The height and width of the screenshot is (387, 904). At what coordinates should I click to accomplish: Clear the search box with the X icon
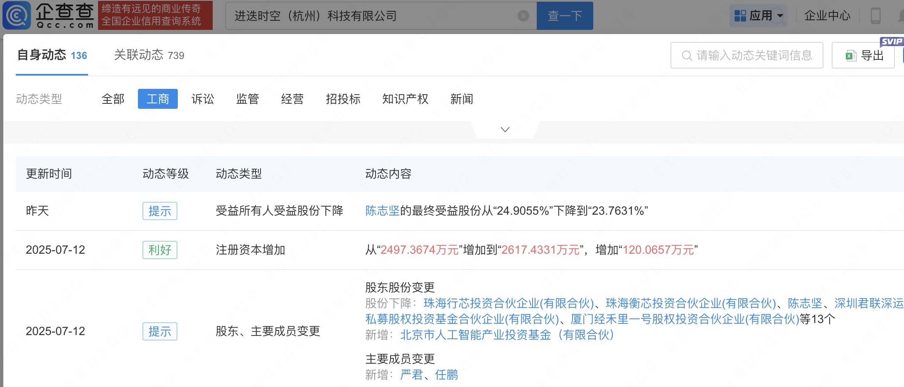point(523,16)
